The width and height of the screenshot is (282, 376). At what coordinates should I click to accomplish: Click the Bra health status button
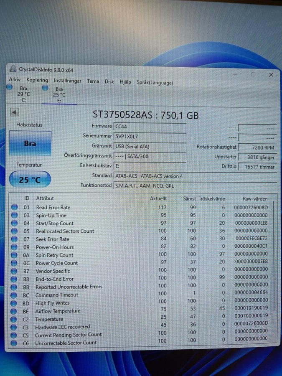pyautogui.click(x=30, y=143)
